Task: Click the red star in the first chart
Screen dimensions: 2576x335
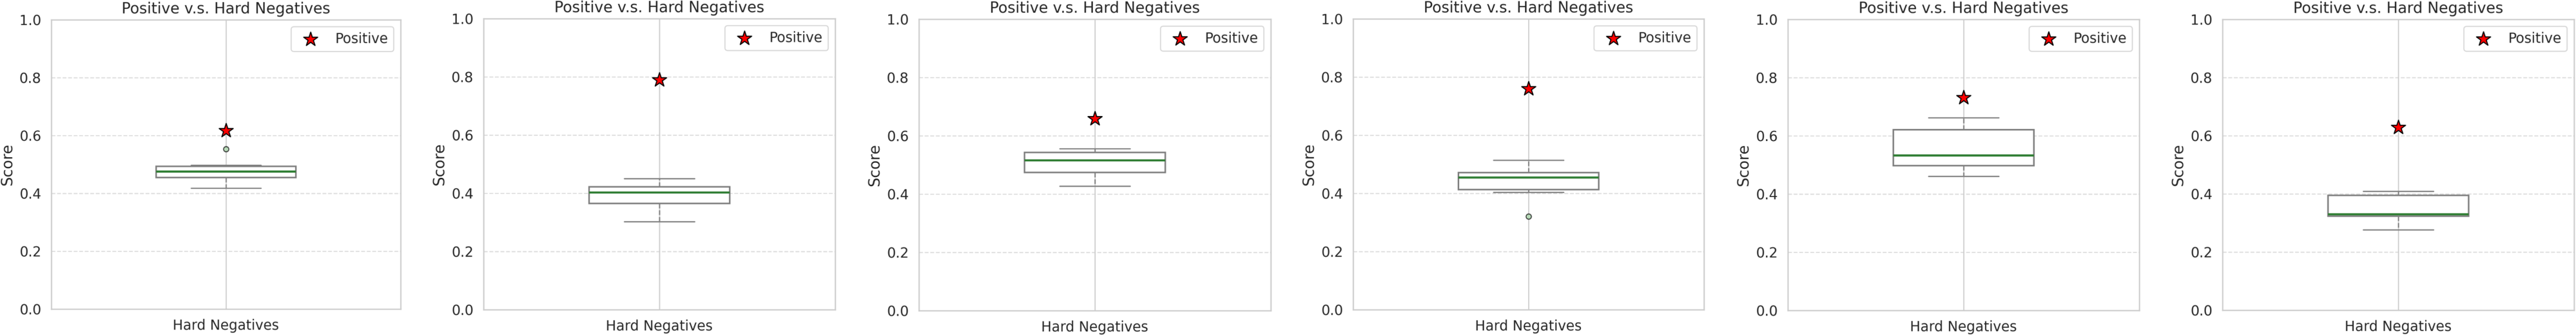Action: pyautogui.click(x=226, y=131)
